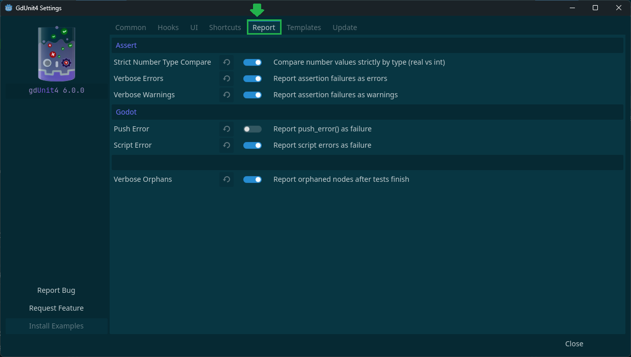Reset the Push Error setting
The image size is (631, 357).
(x=226, y=129)
